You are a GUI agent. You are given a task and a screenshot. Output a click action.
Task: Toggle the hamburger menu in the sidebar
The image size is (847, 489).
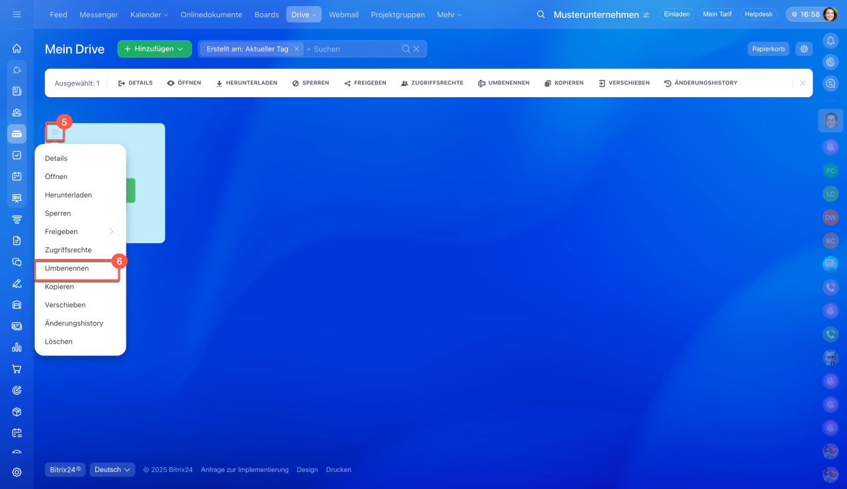17,15
